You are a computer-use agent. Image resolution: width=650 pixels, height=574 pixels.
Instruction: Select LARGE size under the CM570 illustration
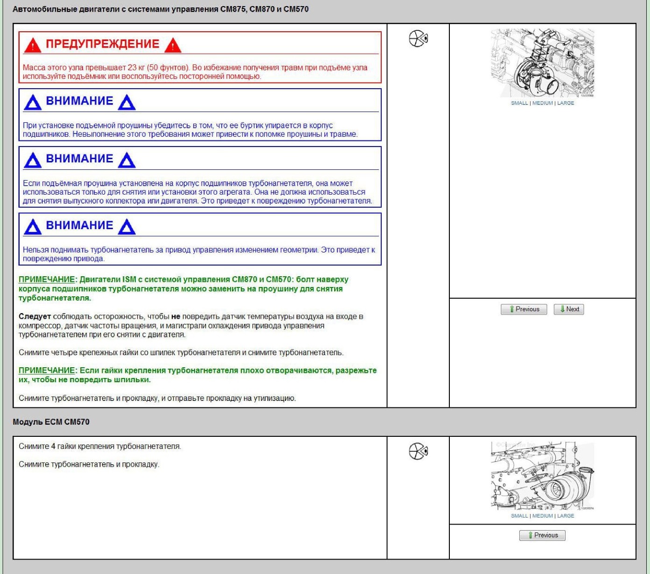click(x=566, y=516)
